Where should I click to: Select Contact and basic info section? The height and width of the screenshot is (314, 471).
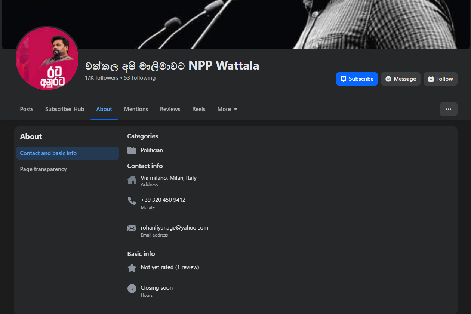68,153
